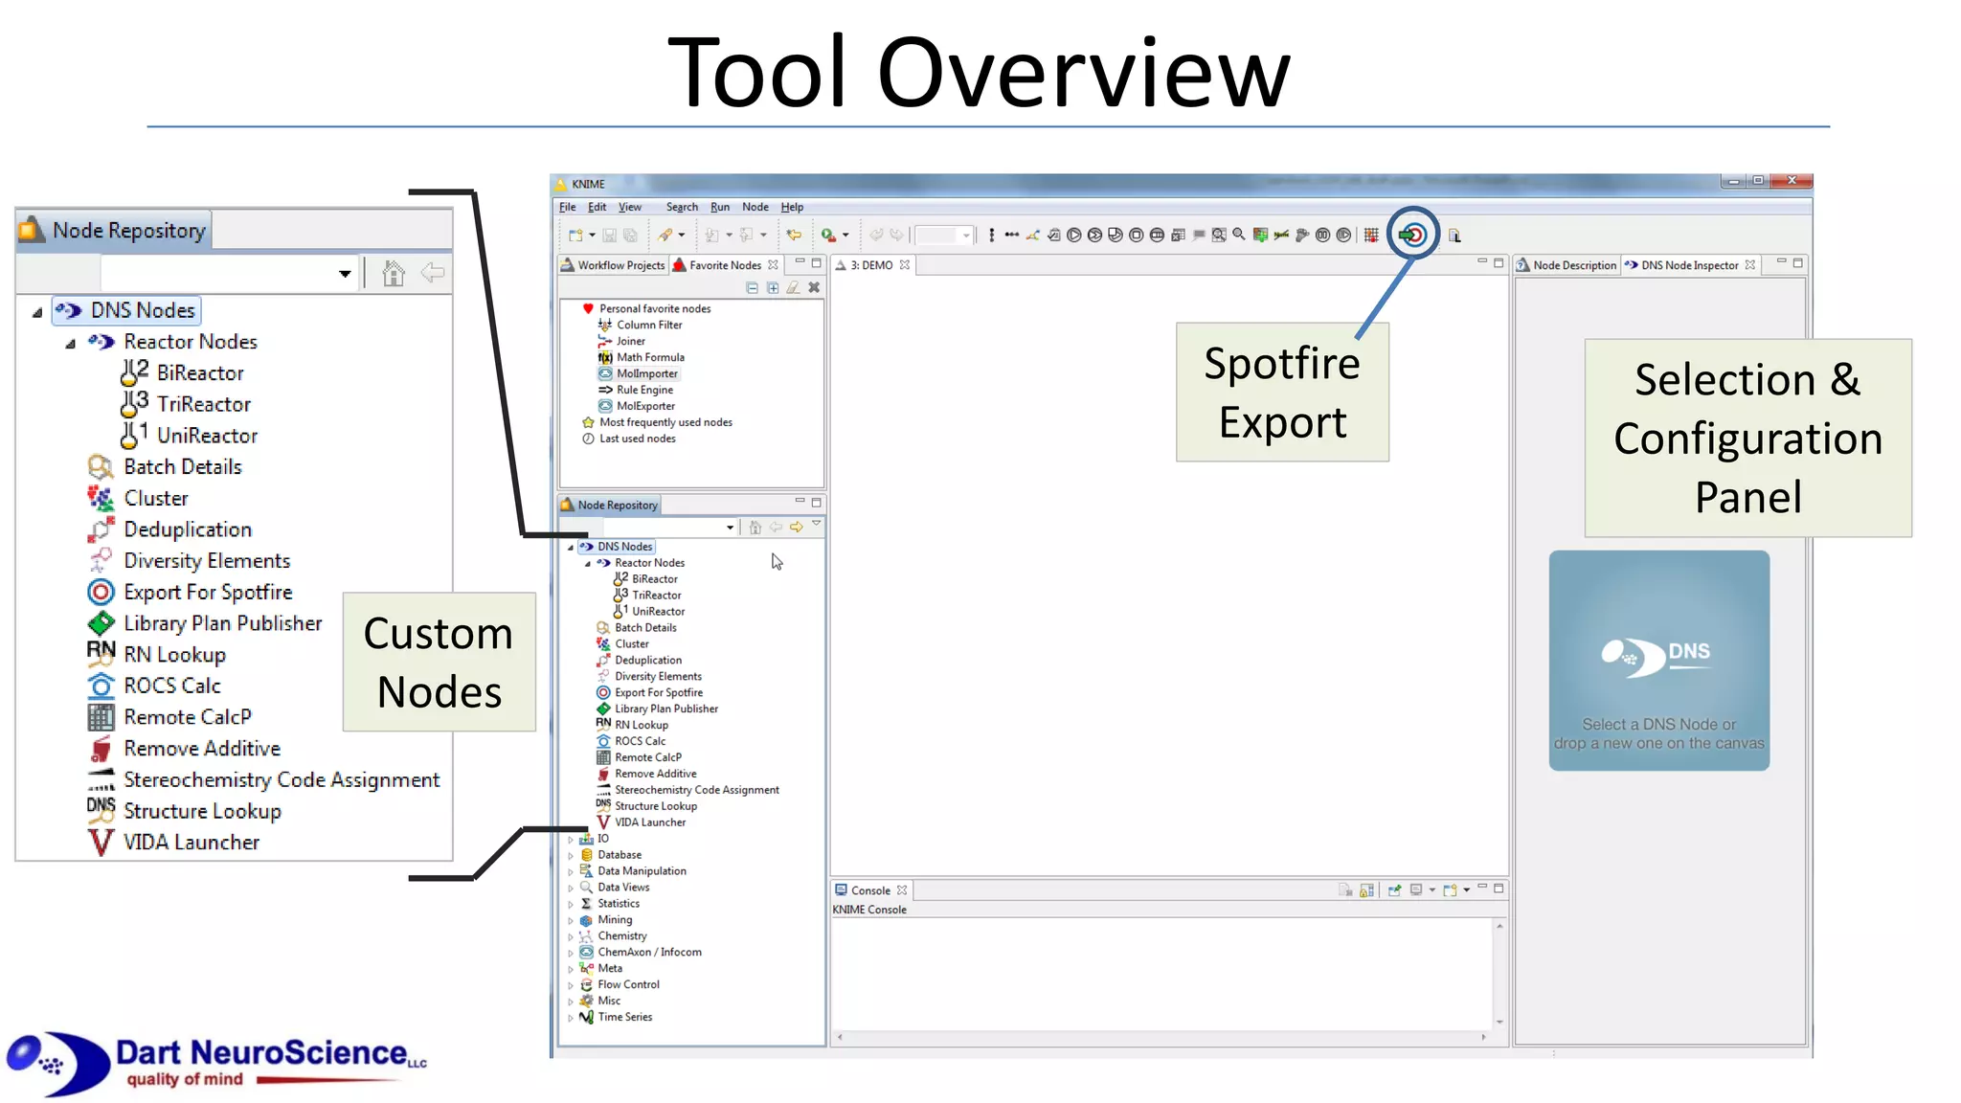The image size is (1961, 1103).
Task: Click the Redo arrow in the toolbar
Action: (896, 236)
